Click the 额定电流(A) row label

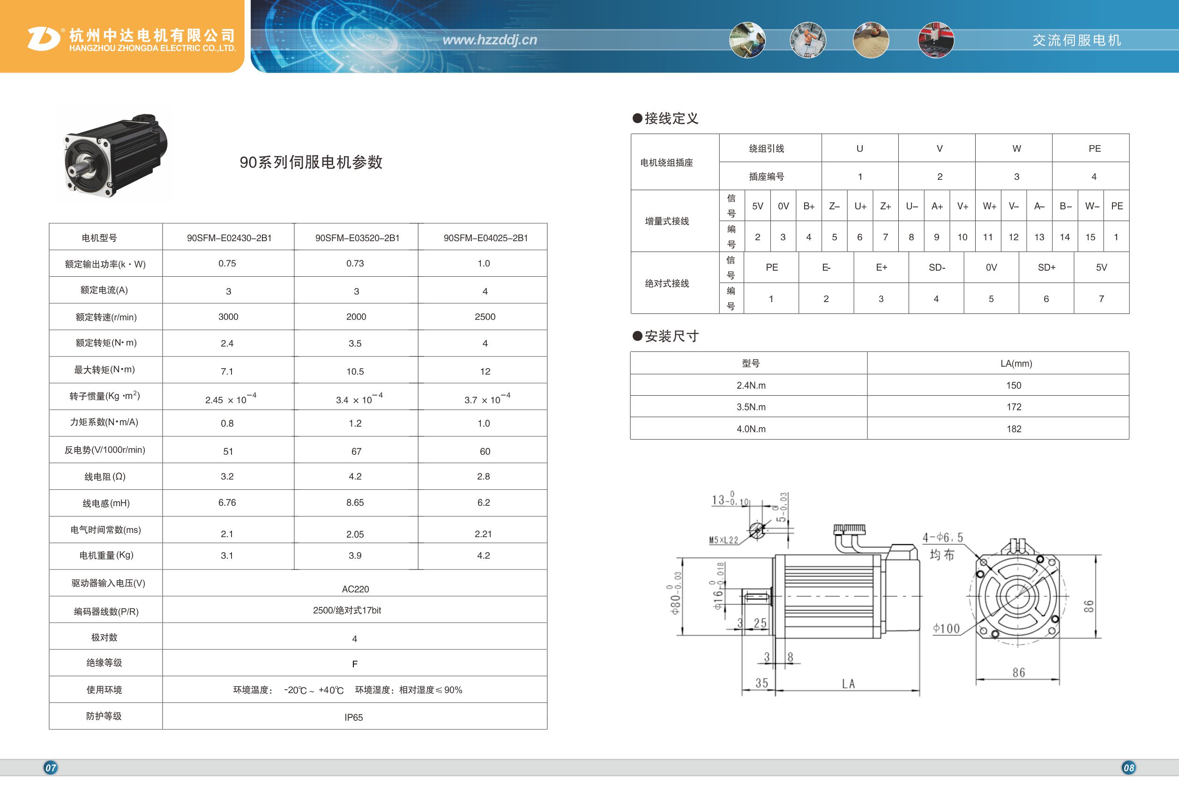(104, 290)
